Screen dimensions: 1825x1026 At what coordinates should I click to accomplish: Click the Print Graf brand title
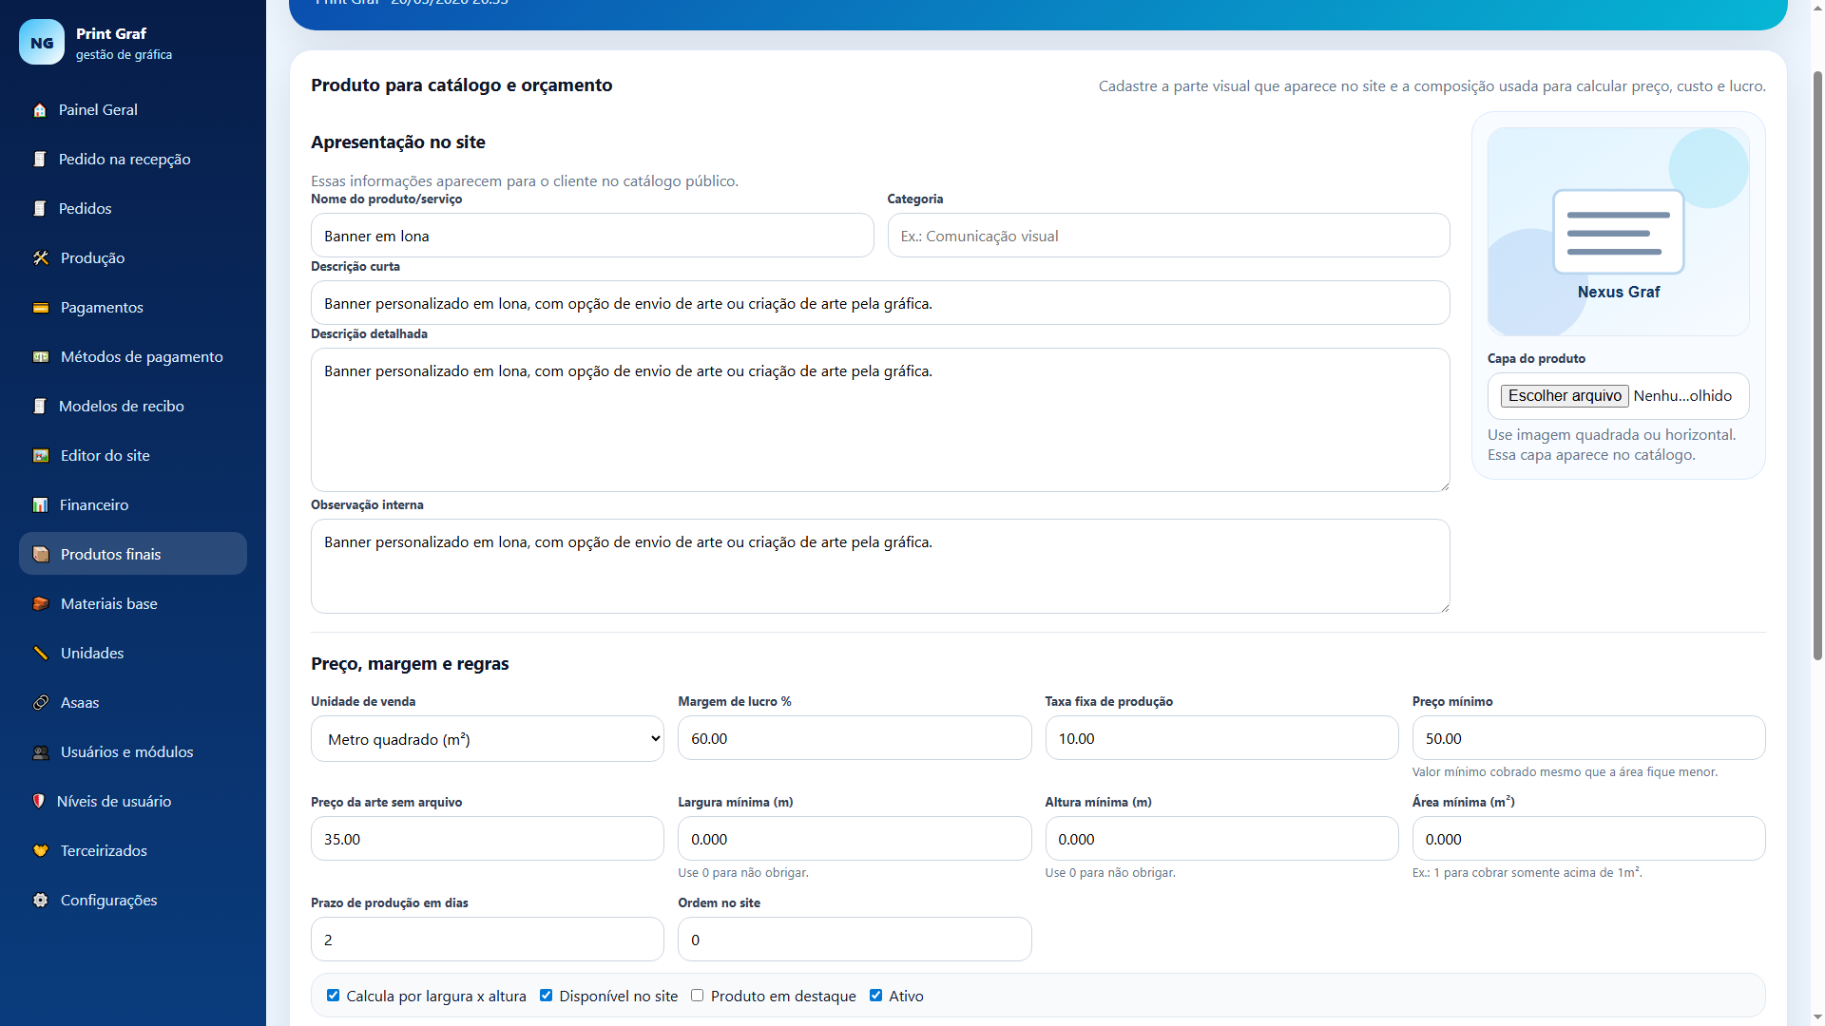point(111,33)
